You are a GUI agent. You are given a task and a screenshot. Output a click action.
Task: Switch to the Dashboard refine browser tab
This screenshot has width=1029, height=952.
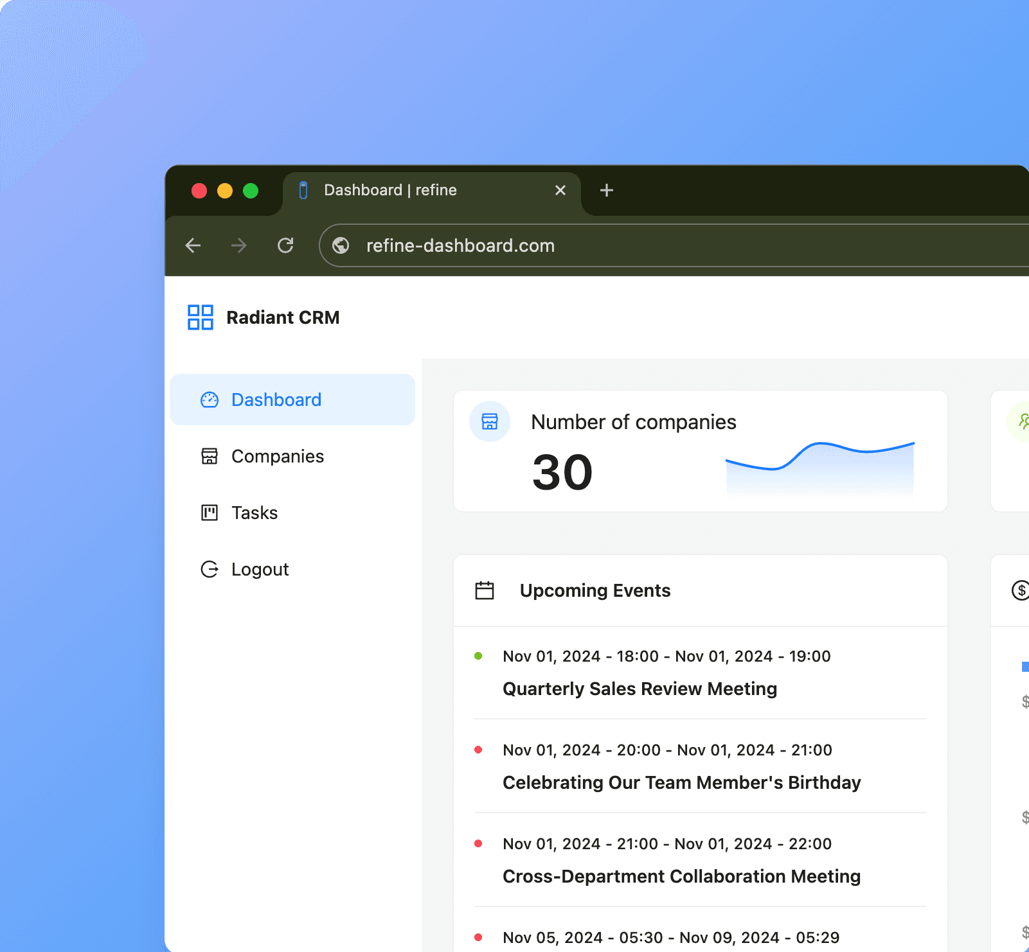(x=390, y=190)
